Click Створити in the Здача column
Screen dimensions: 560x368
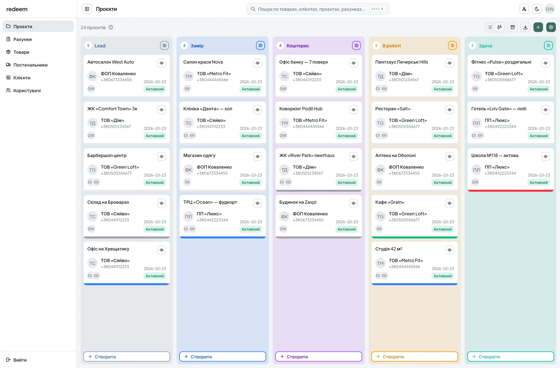click(511, 357)
